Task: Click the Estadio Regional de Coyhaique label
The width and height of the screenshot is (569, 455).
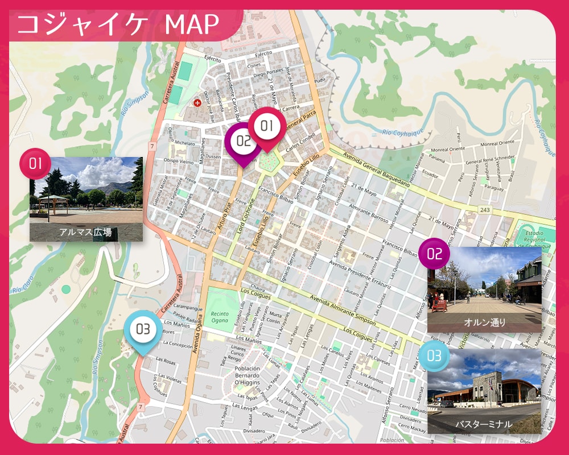Action: point(533,239)
